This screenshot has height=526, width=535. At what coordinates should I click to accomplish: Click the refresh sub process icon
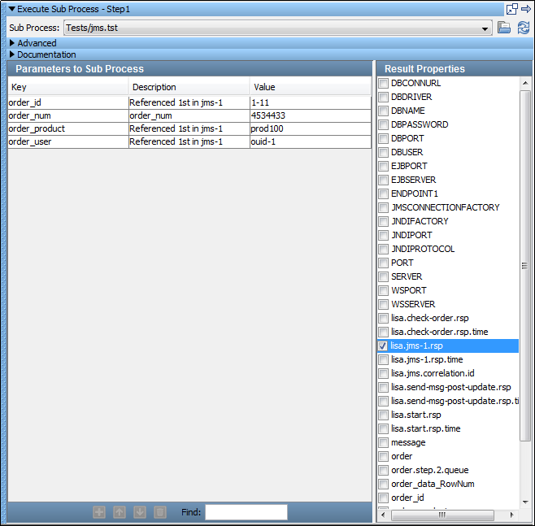(x=523, y=28)
